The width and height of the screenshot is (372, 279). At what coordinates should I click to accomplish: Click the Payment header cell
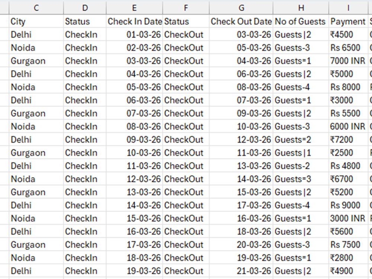click(348, 21)
